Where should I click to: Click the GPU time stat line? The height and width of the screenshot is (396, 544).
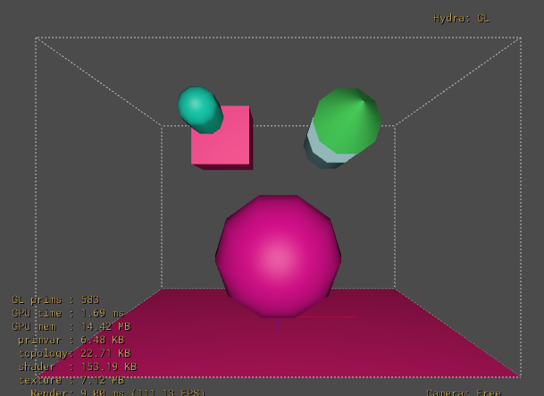pyautogui.click(x=61, y=314)
